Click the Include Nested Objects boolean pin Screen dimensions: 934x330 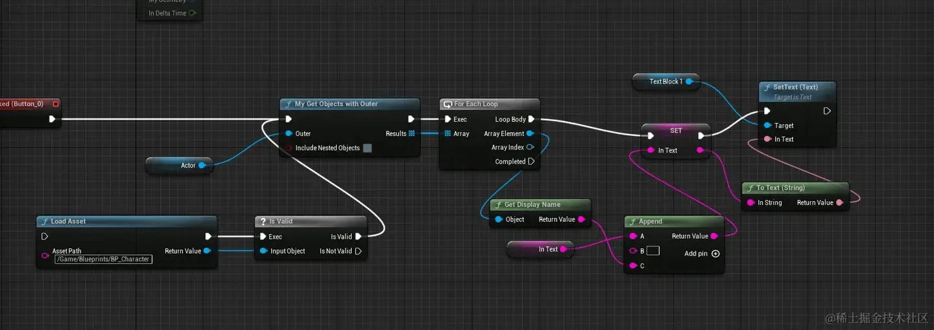289,148
